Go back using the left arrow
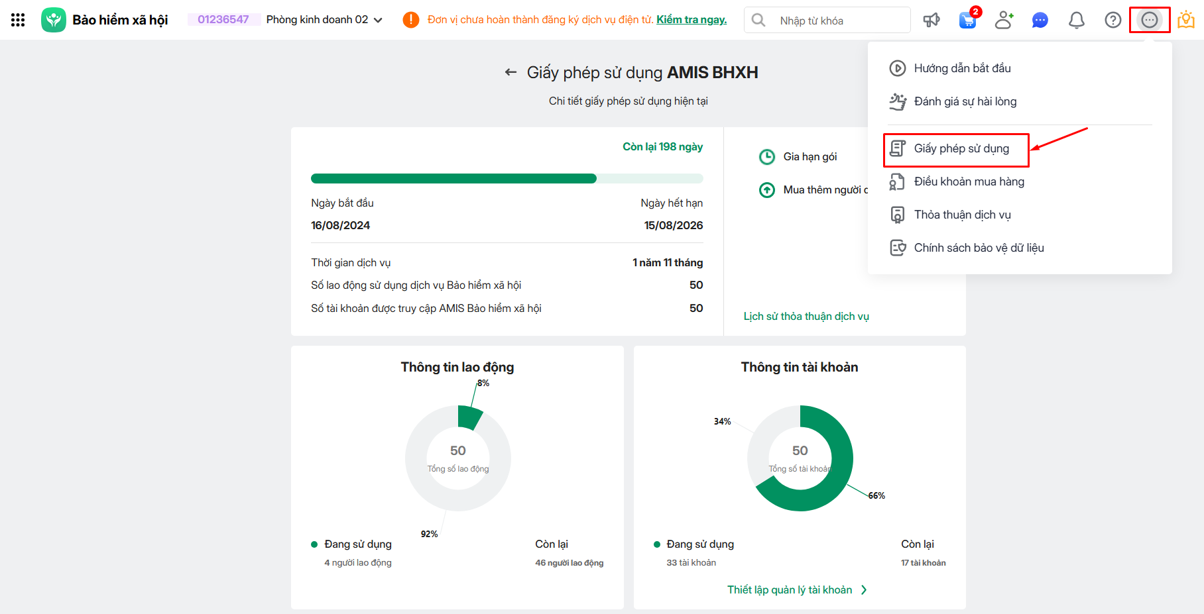Viewport: 1204px width, 614px height. (x=511, y=72)
